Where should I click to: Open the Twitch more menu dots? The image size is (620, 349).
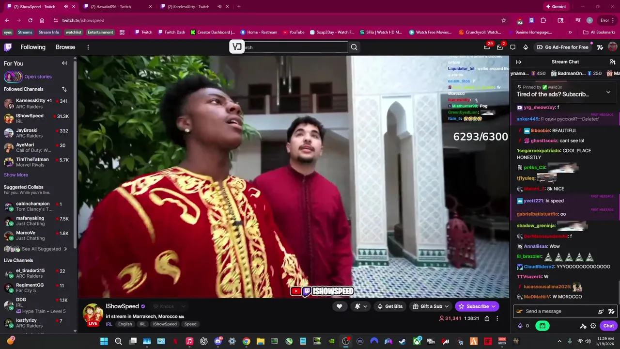tap(88, 47)
